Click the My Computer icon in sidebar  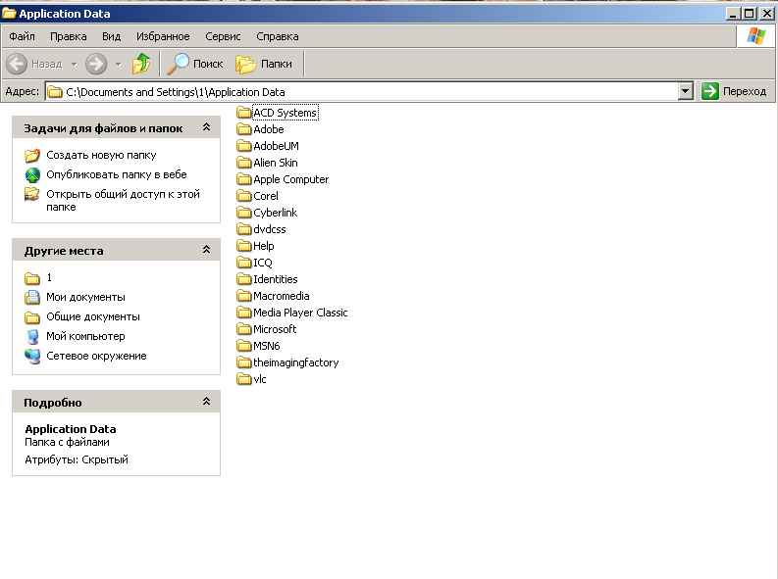[x=32, y=337]
